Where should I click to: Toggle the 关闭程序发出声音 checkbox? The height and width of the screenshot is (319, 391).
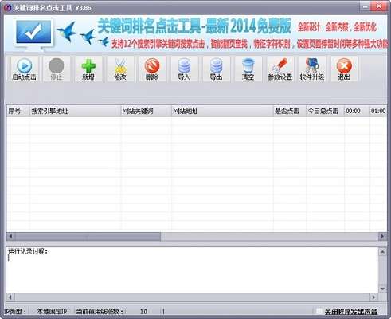tap(319, 311)
